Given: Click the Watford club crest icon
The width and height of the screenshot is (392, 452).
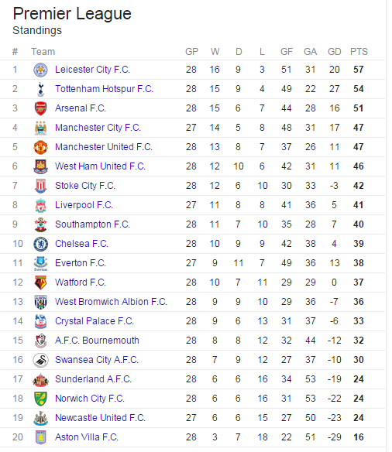Looking at the screenshot, I should [40, 282].
